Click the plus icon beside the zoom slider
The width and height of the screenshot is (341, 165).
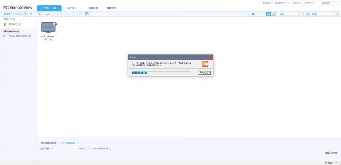263,14
